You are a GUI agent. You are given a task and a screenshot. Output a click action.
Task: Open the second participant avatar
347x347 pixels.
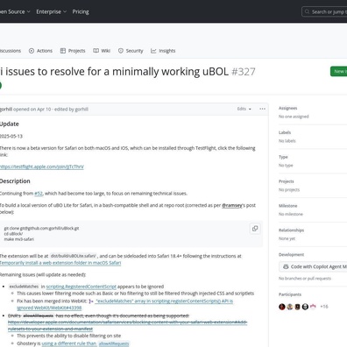(x=290, y=307)
